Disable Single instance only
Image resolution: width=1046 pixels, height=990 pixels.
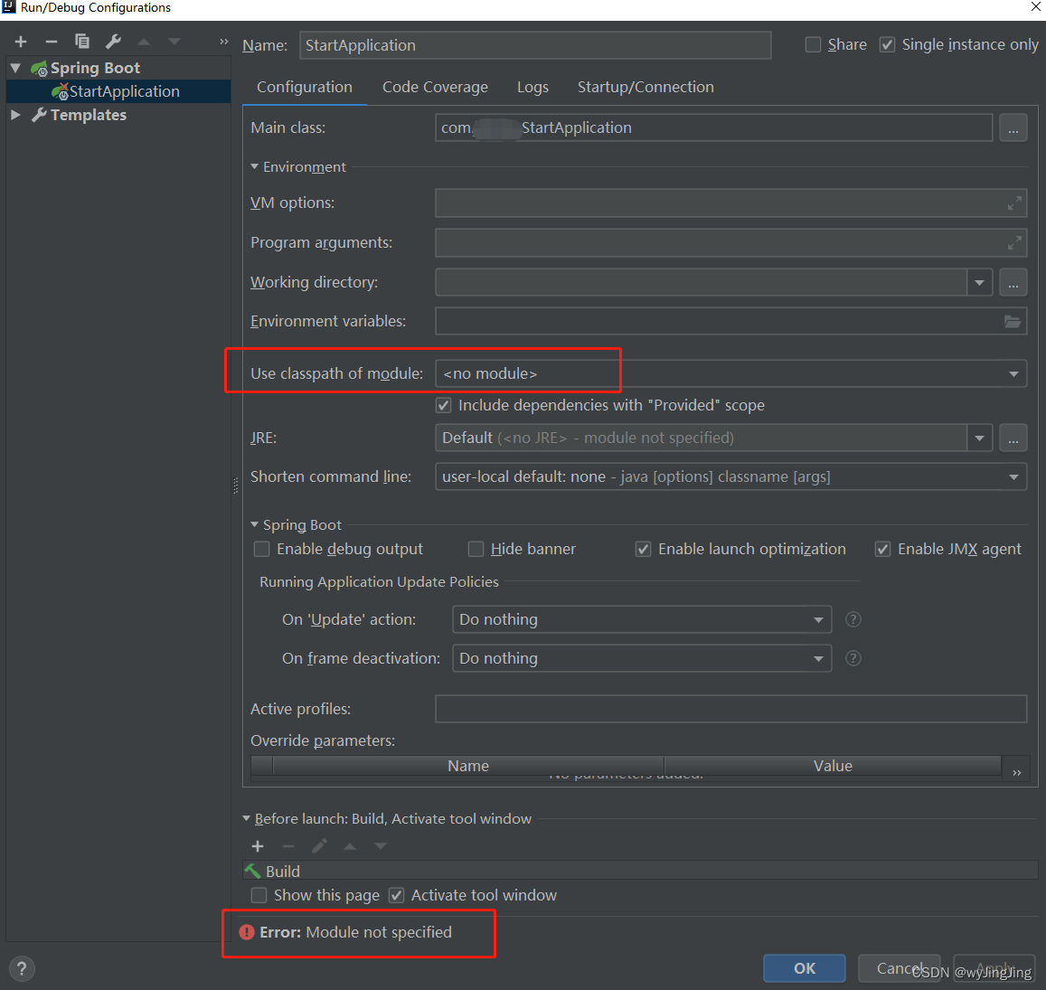pos(887,43)
